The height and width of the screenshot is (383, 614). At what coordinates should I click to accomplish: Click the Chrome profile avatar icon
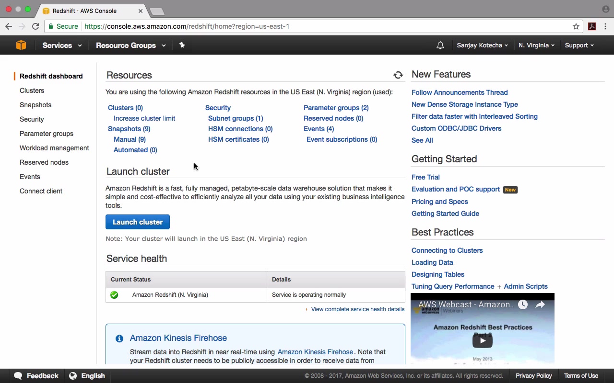[605, 10]
